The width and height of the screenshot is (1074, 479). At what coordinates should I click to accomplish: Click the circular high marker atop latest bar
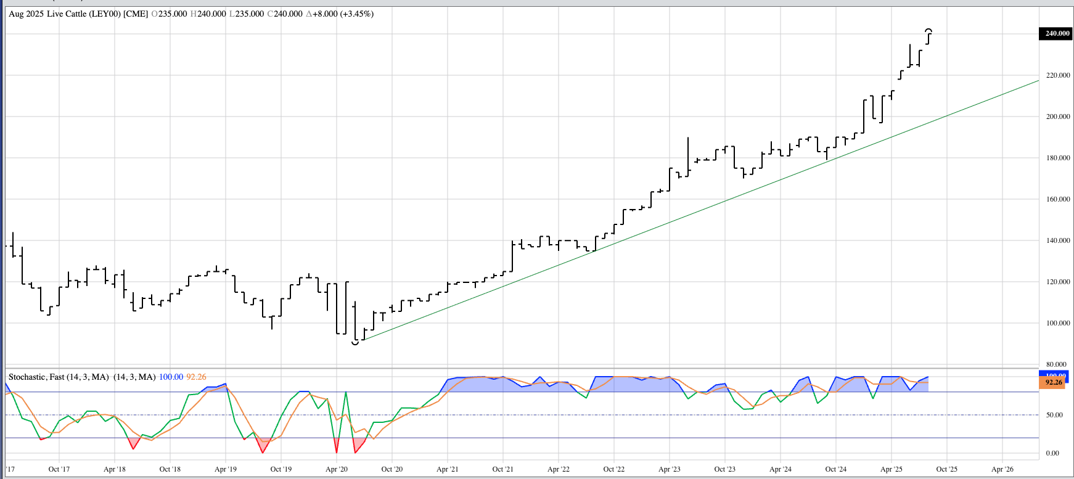click(x=928, y=30)
